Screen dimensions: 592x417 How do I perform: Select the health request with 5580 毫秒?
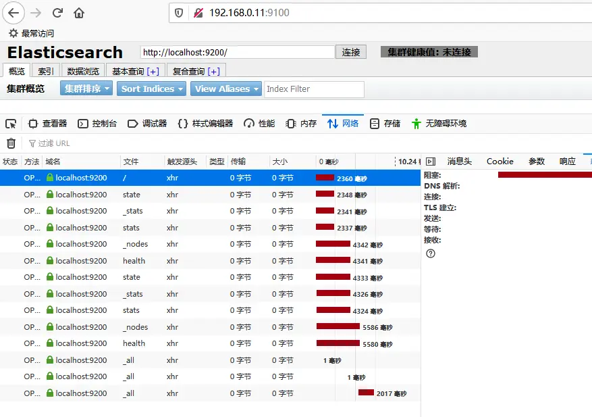(x=211, y=343)
